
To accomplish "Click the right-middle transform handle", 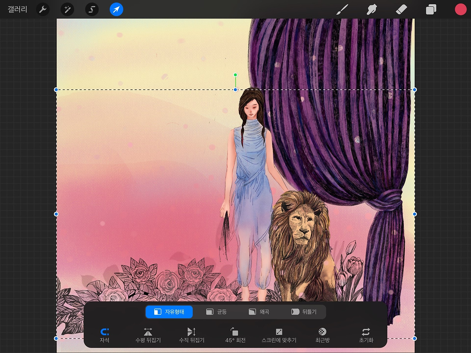I will coord(415,214).
